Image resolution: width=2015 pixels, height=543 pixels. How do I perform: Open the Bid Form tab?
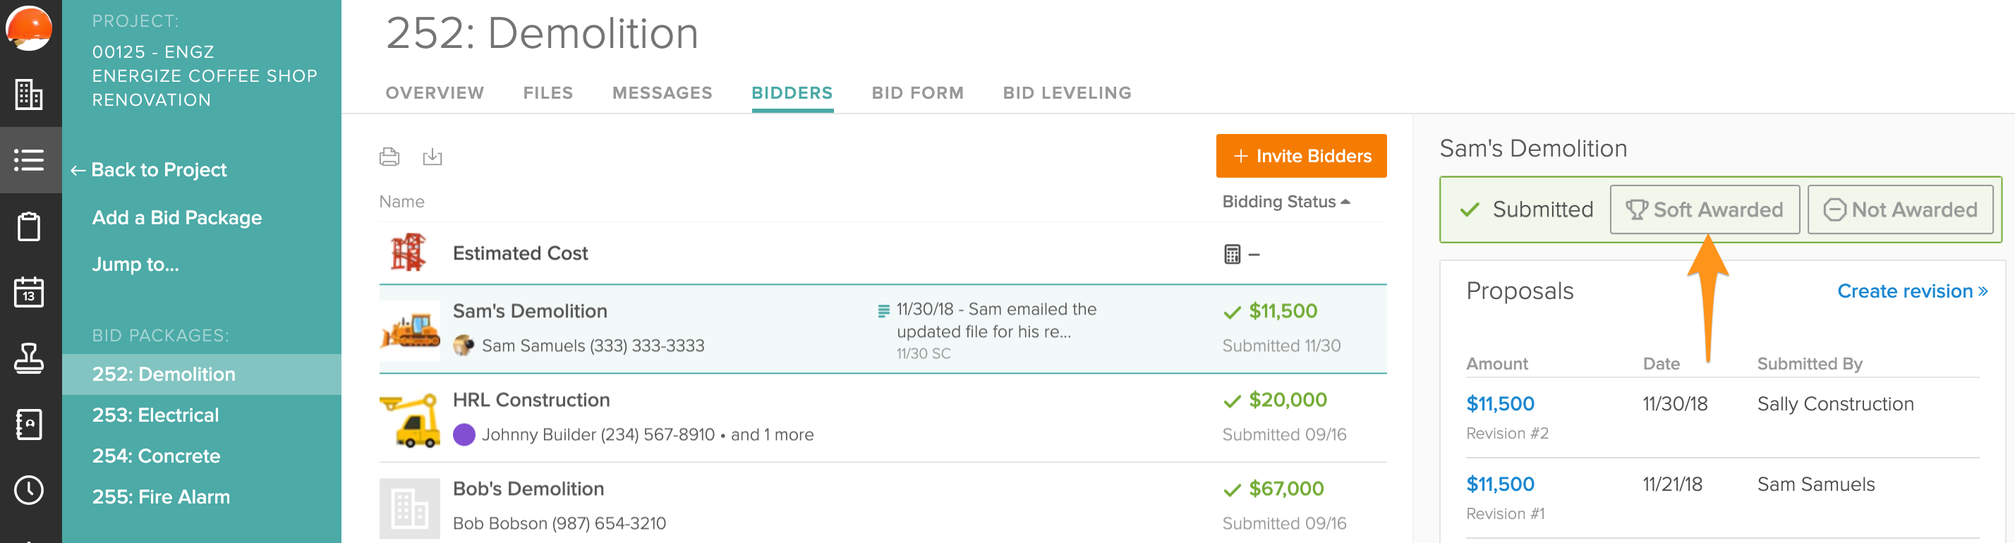(x=916, y=93)
